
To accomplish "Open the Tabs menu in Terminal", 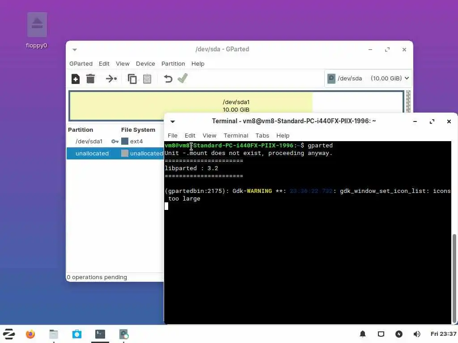I will click(x=262, y=136).
